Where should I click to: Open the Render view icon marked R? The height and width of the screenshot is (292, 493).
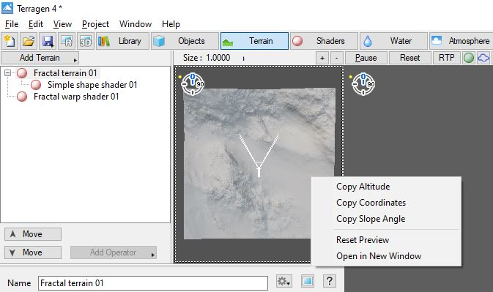67,41
